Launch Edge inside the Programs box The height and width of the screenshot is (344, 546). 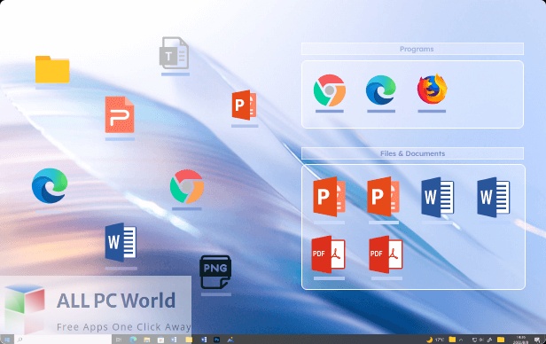[x=380, y=90]
